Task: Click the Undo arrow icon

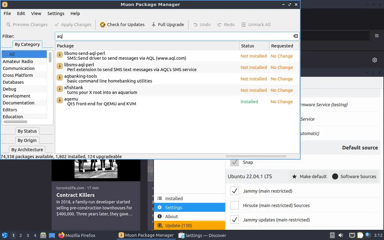Action: (196, 25)
